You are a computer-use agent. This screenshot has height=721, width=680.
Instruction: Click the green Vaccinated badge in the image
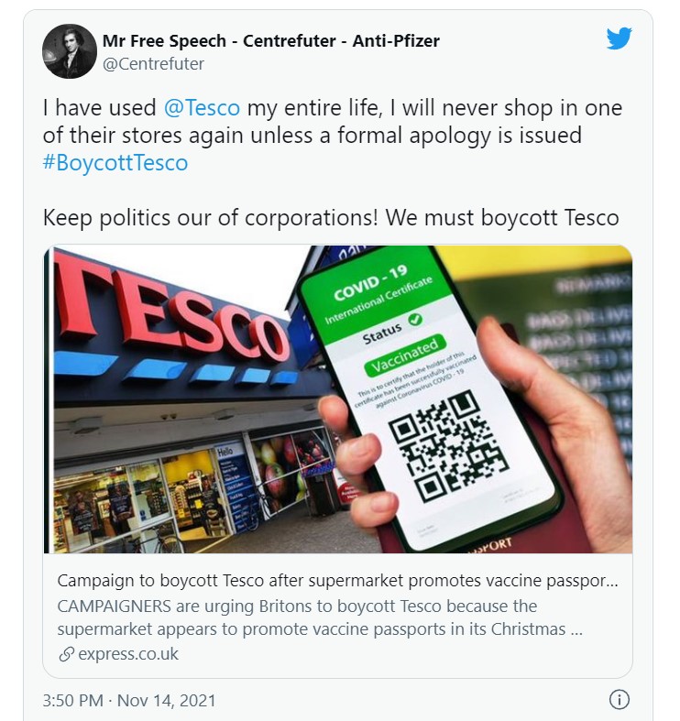[x=404, y=355]
